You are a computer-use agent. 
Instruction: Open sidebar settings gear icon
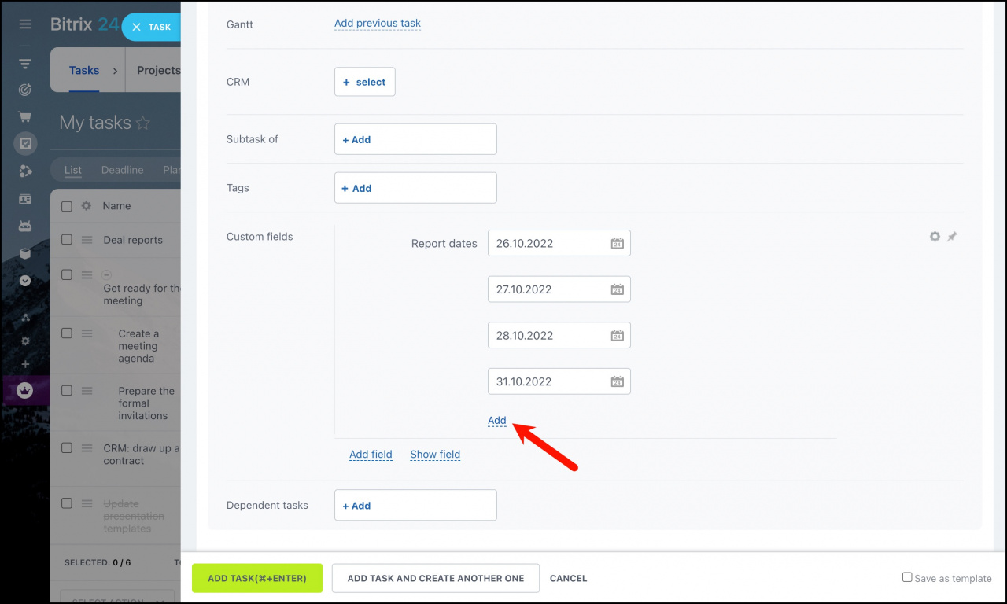pos(25,341)
